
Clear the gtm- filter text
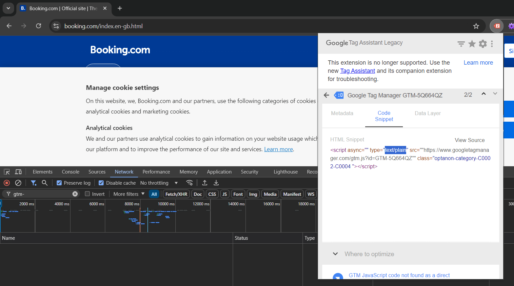pyautogui.click(x=75, y=194)
